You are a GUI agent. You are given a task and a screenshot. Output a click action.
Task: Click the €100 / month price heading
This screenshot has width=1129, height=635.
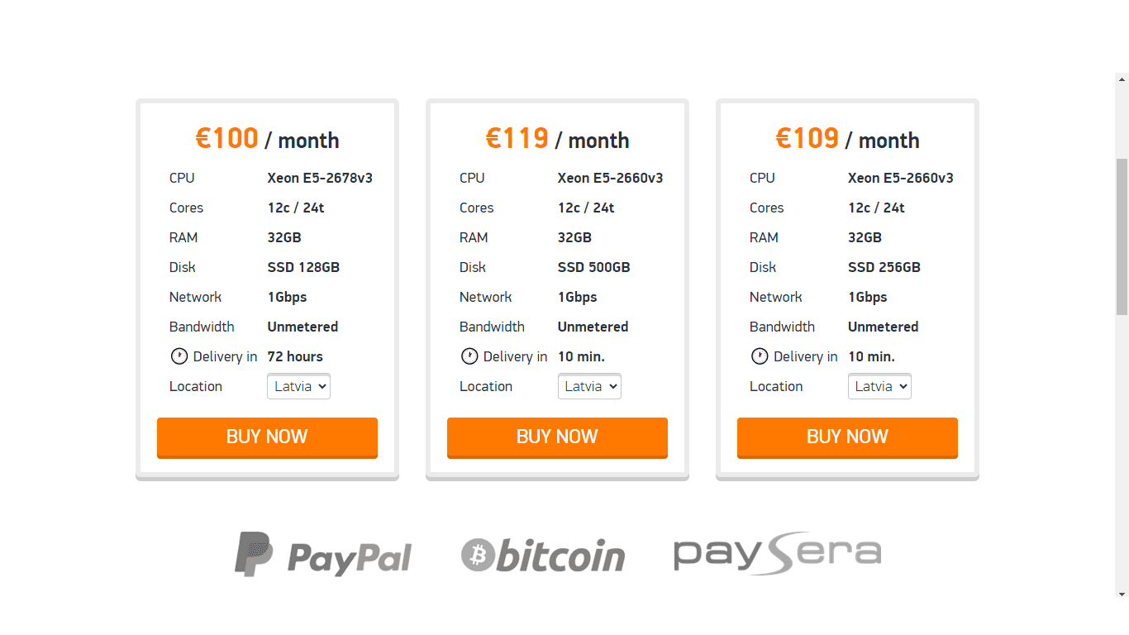(x=267, y=139)
